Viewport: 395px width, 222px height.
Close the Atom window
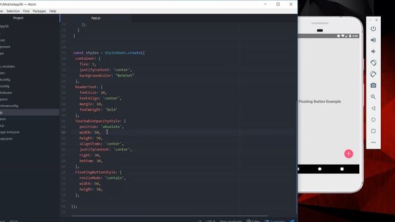(x=291, y=4)
